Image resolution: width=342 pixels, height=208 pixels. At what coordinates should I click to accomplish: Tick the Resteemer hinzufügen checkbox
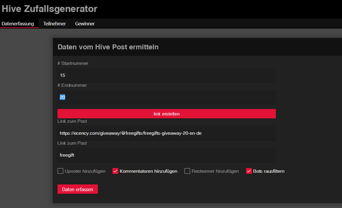click(x=187, y=171)
